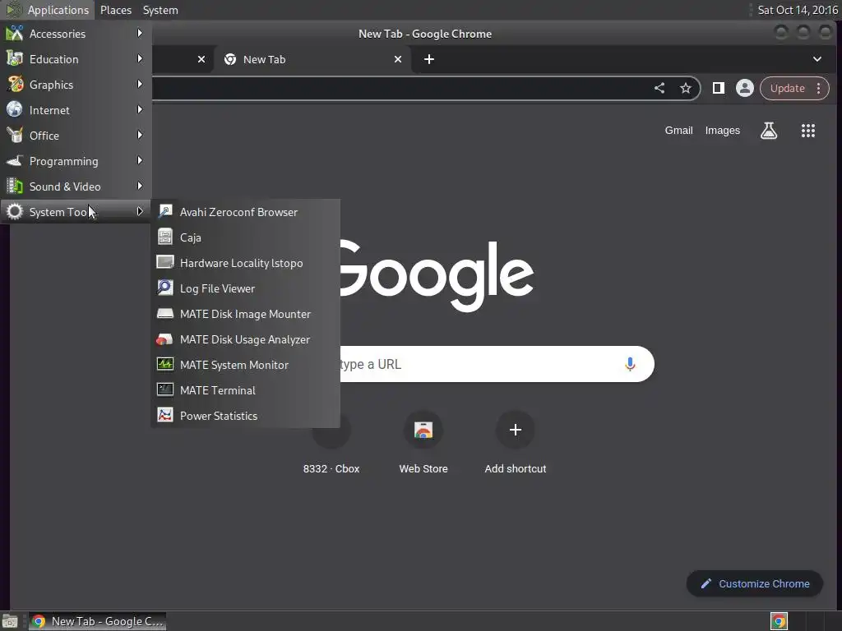This screenshot has width=842, height=631.
Task: Open Chrome three-dot menu
Action: click(819, 89)
